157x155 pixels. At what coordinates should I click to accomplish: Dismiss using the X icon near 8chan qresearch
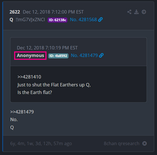[x=145, y=143]
